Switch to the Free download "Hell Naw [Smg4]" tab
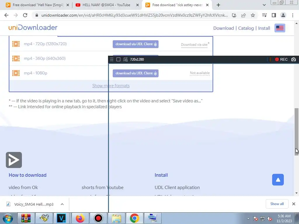The image size is (299, 224). [37, 5]
